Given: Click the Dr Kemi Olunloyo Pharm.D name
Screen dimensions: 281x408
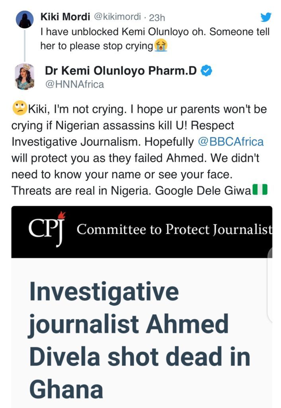Looking at the screenshot, I should (121, 71).
